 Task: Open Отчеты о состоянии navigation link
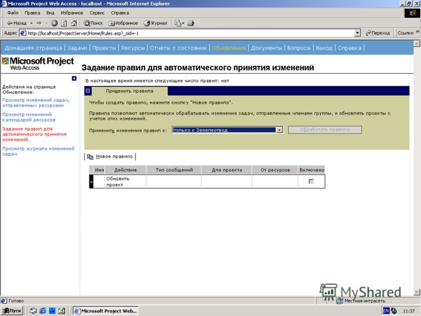(178, 48)
